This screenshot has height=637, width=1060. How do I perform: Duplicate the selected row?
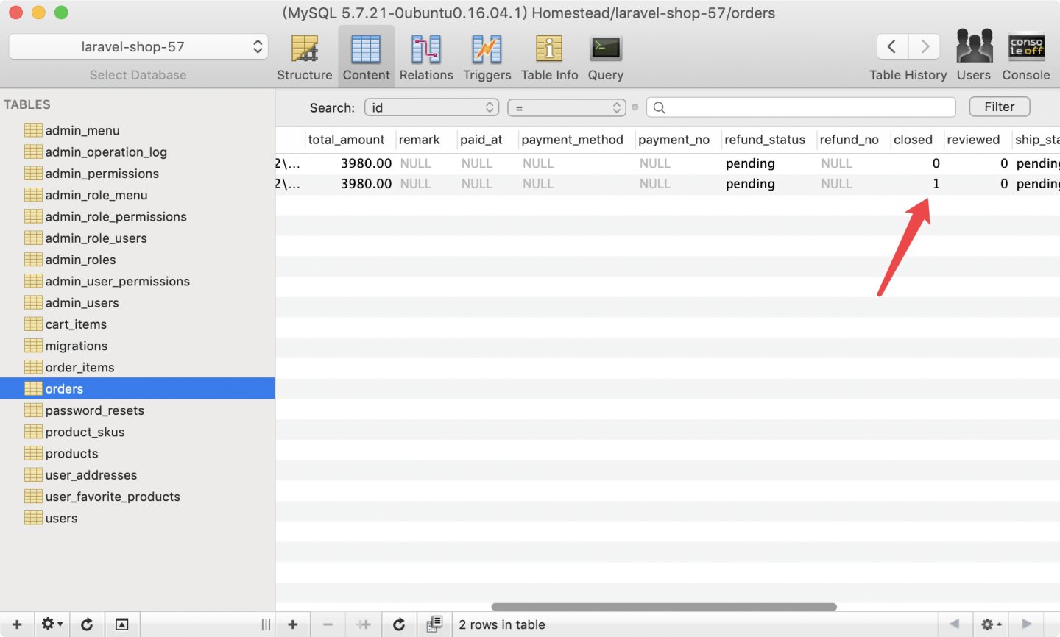point(364,624)
